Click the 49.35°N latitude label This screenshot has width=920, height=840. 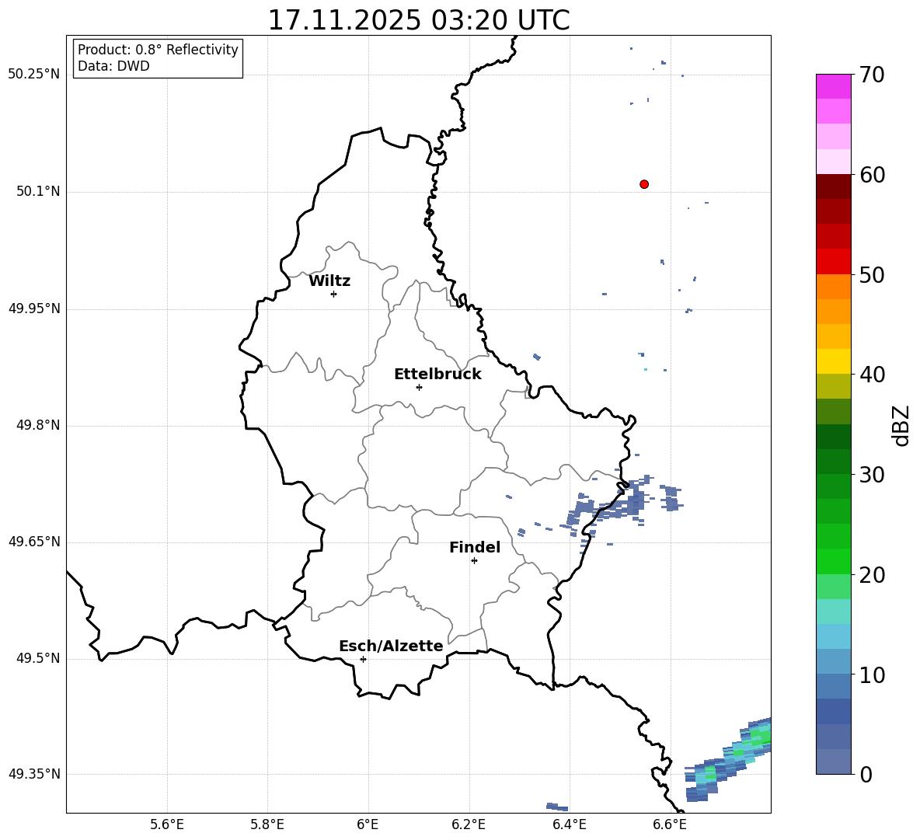pos(34,774)
